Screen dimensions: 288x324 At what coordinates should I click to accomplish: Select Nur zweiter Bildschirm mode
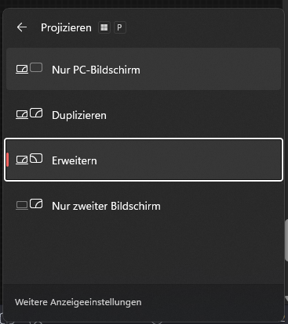[x=144, y=206]
